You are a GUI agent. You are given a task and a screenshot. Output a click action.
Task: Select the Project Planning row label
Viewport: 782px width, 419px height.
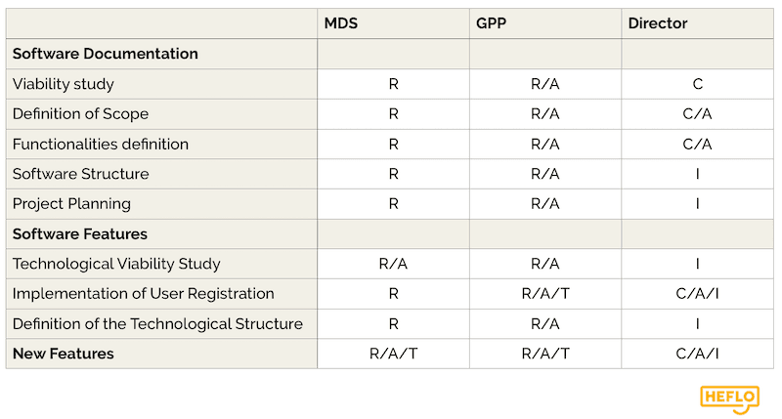[x=71, y=204]
